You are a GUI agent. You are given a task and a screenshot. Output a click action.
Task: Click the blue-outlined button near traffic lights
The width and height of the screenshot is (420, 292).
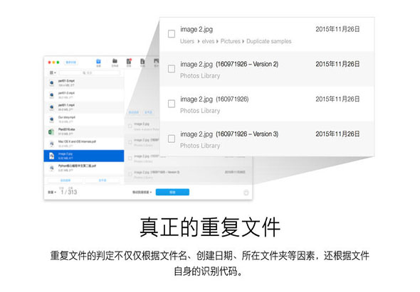tap(71, 63)
